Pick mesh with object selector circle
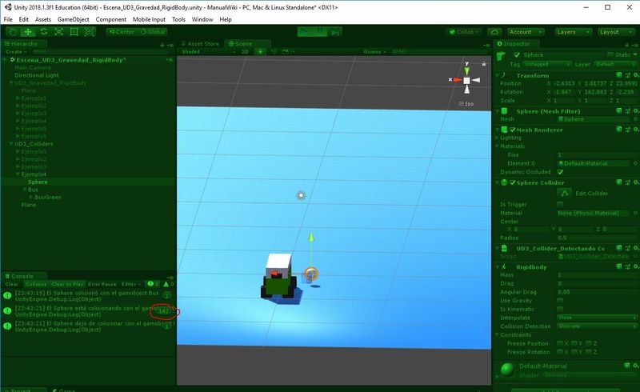The height and width of the screenshot is (392, 640). (635, 119)
